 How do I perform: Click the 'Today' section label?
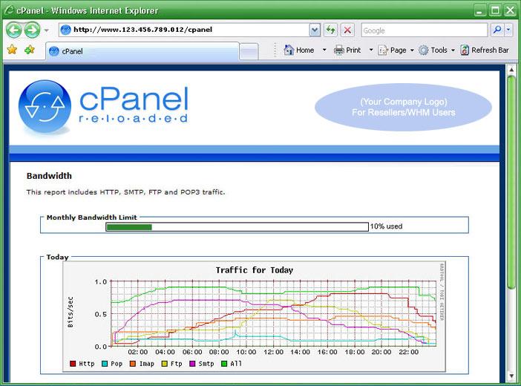click(57, 257)
